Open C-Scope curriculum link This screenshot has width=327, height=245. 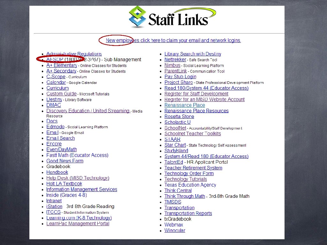(56, 77)
